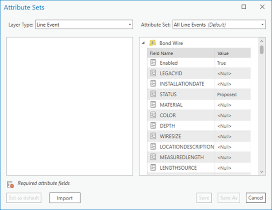Click the Import button
272x210 pixels.
coord(65,198)
